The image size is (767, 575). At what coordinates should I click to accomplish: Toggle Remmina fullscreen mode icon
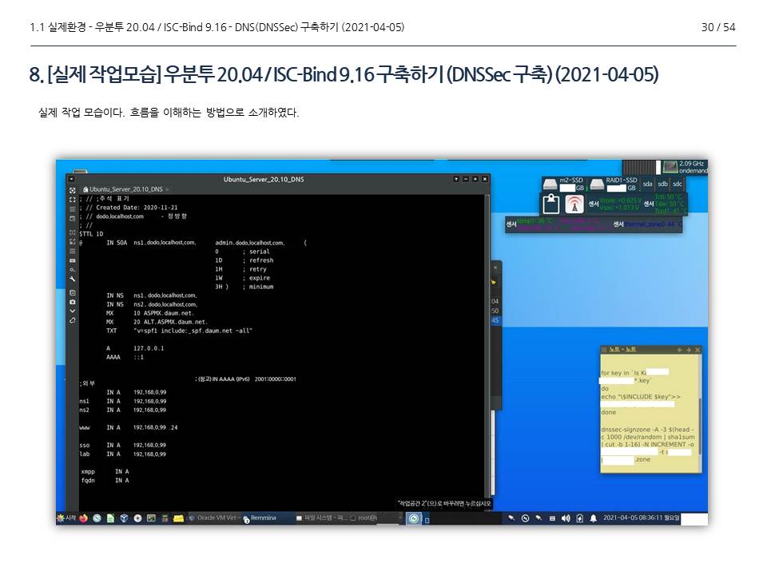click(73, 200)
